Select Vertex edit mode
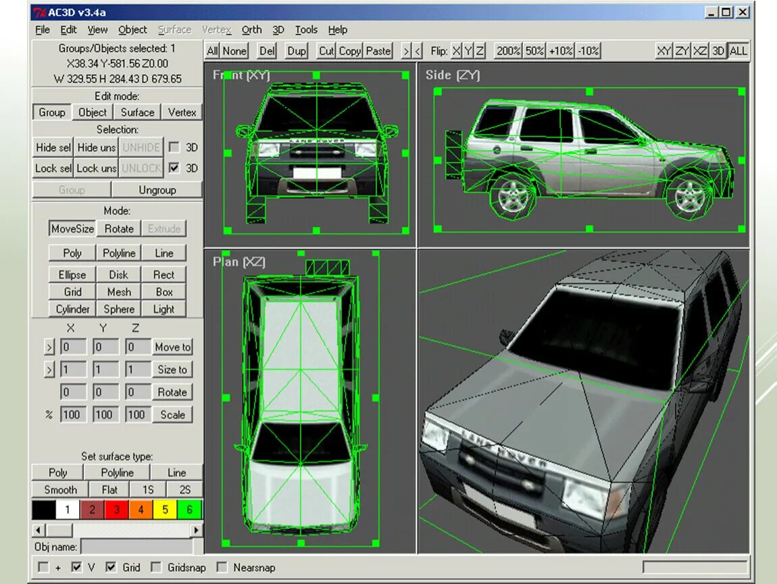This screenshot has height=584, width=777. pyautogui.click(x=182, y=112)
